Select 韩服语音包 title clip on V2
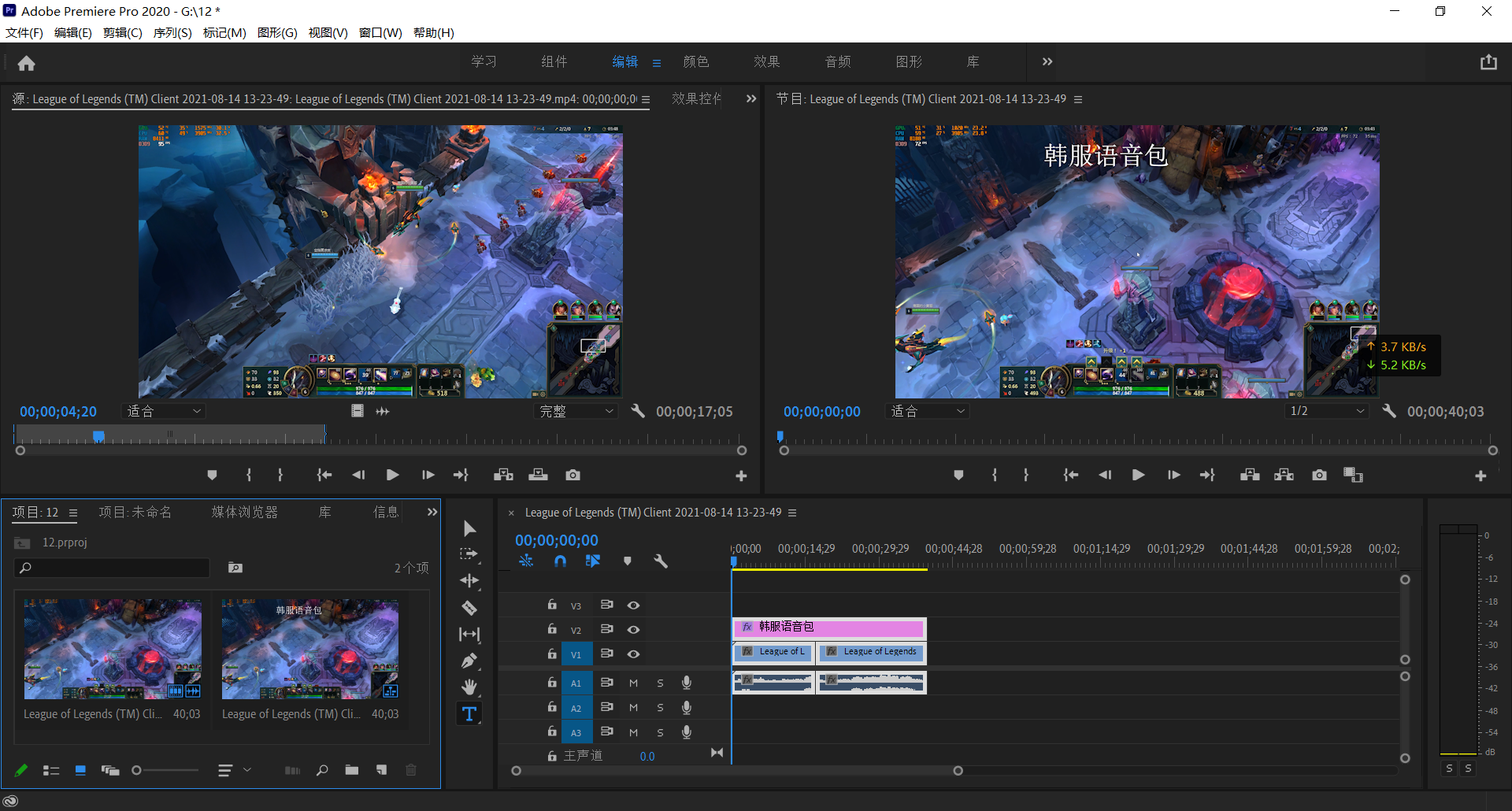Image resolution: width=1512 pixels, height=811 pixels. (x=829, y=628)
